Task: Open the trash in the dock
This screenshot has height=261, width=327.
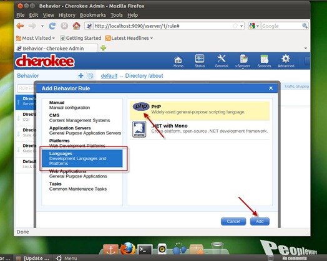Action: tap(217, 248)
